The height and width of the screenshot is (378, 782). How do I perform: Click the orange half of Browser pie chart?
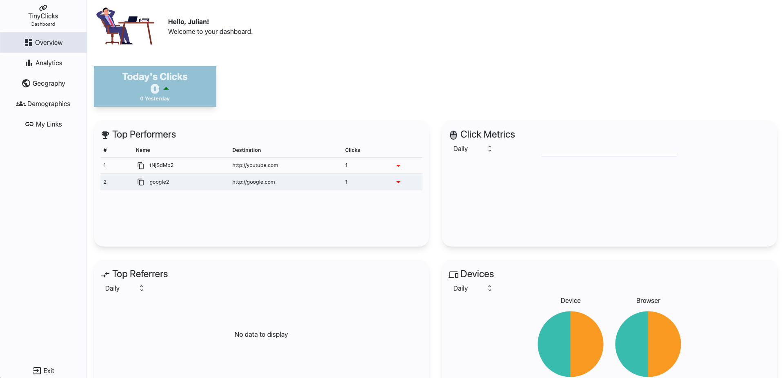[x=664, y=344]
